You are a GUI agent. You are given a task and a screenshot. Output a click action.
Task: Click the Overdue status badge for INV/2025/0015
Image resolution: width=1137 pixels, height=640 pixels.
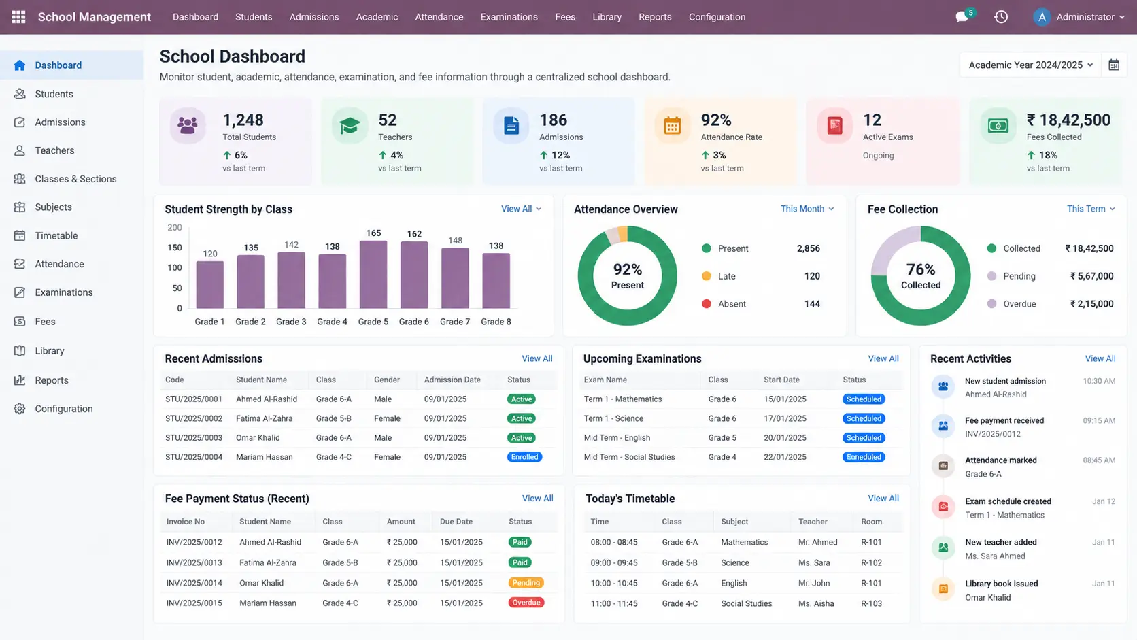(x=526, y=603)
